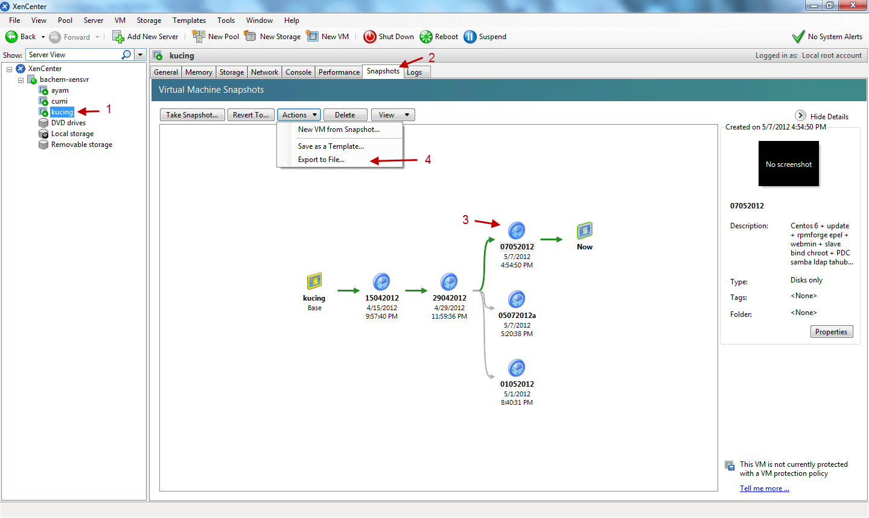Image resolution: width=869 pixels, height=518 pixels.
Task: Open the Server View dropdown arrow
Action: pos(140,55)
